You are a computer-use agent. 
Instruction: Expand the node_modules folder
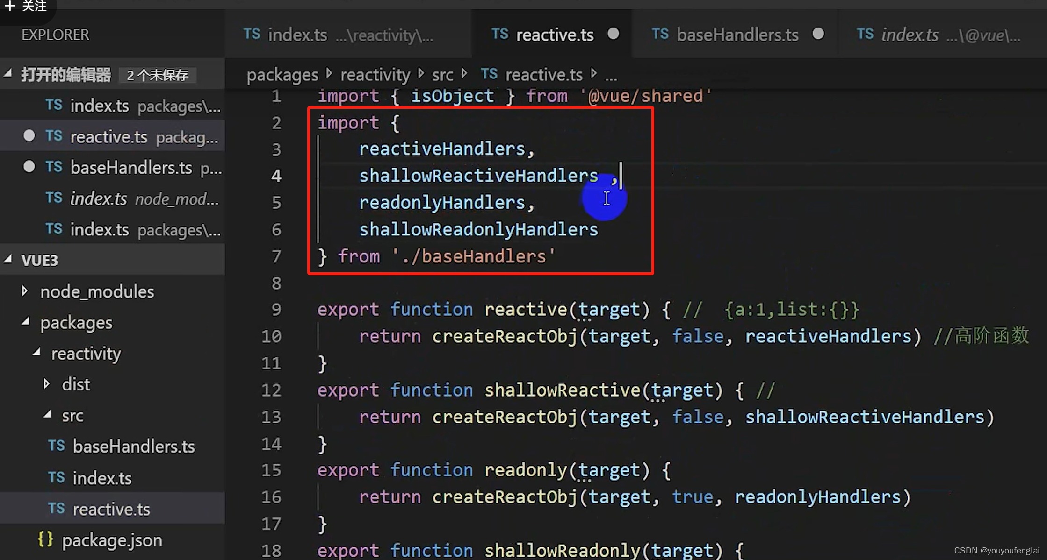(25, 291)
